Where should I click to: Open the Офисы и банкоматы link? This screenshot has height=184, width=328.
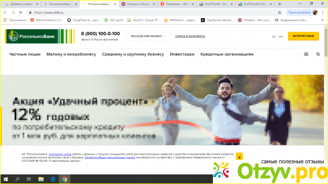190,36
